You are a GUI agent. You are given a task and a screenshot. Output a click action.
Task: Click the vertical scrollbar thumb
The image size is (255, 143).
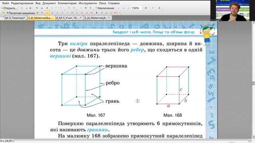tap(253, 83)
